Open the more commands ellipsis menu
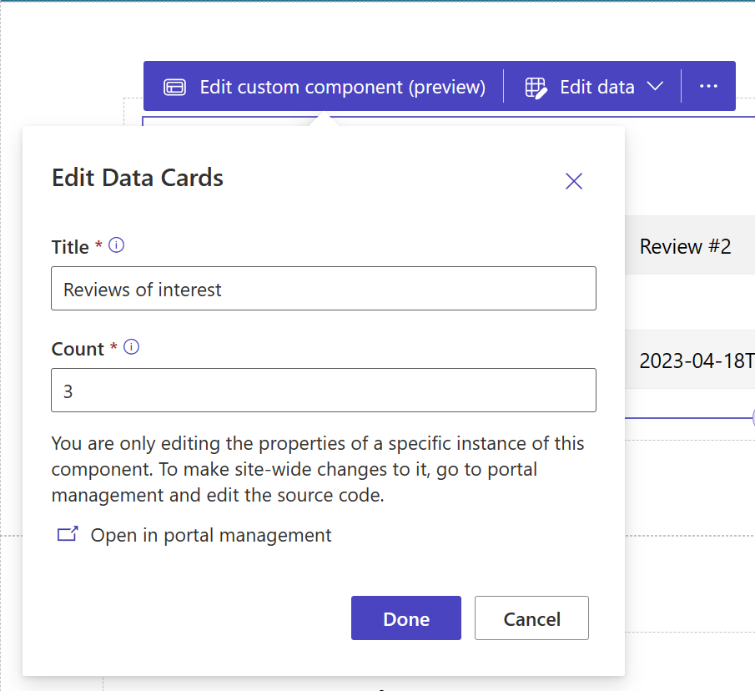The width and height of the screenshot is (755, 691). (708, 86)
